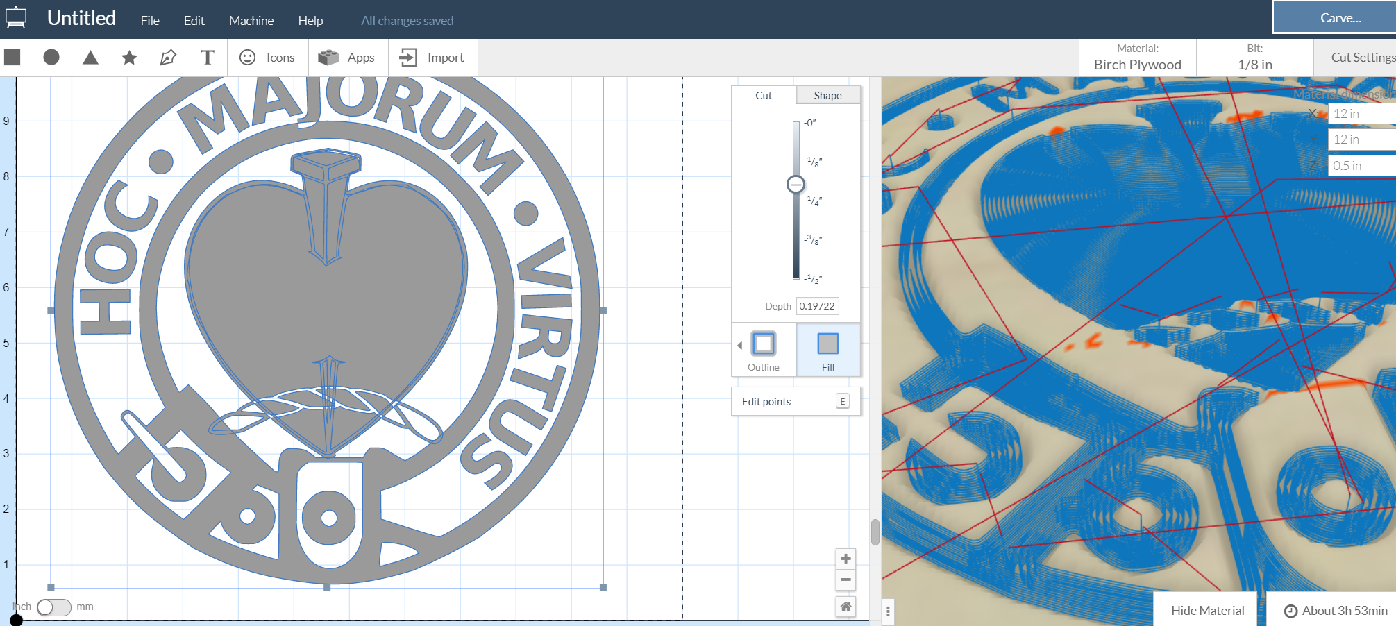Image resolution: width=1396 pixels, height=626 pixels.
Task: Open the Edit menu
Action: [194, 21]
